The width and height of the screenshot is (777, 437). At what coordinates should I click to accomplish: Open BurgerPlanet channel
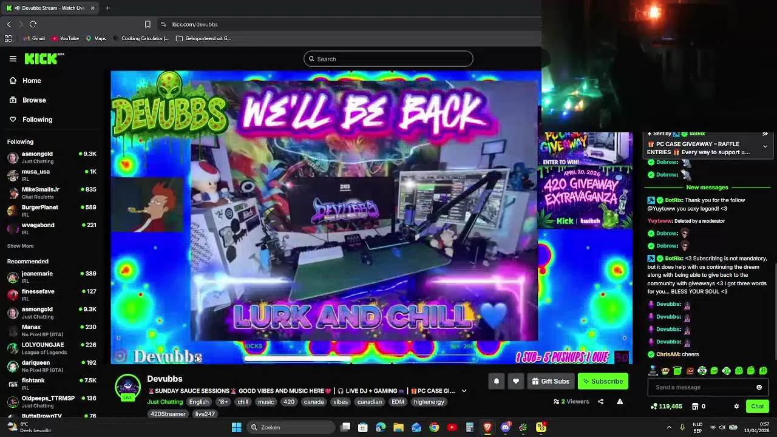point(52,210)
